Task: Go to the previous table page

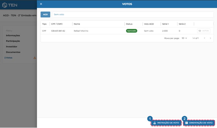Action: tap(204, 38)
